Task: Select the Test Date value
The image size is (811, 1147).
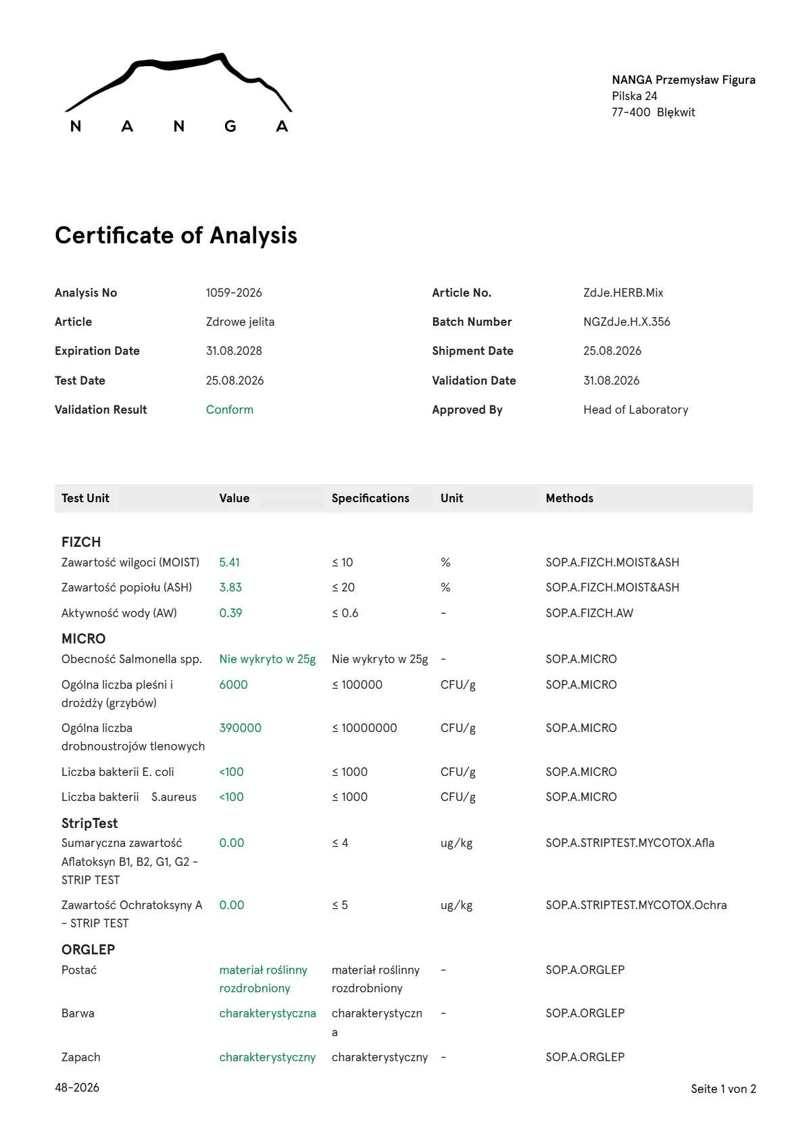Action: pos(235,381)
